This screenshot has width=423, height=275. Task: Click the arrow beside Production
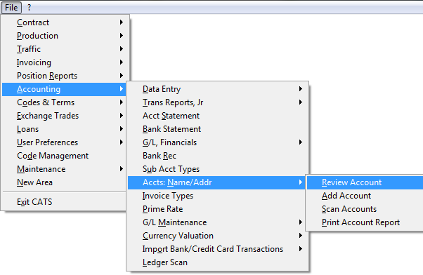tap(122, 36)
